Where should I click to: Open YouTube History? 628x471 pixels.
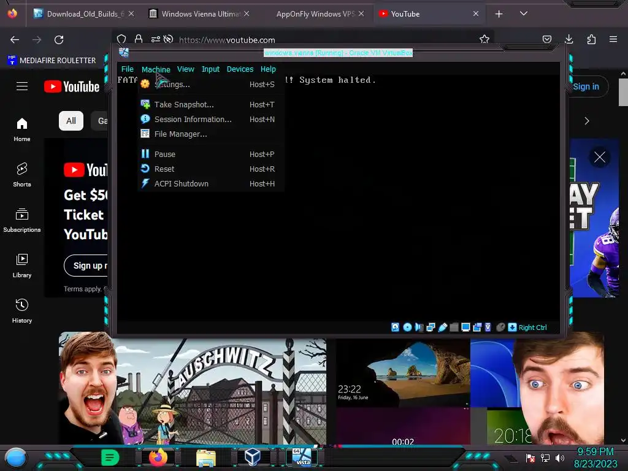[22, 311]
